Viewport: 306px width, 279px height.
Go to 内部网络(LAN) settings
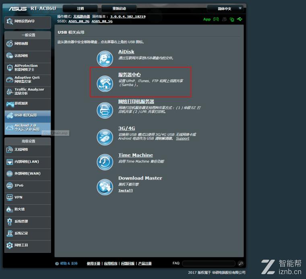coord(27,162)
